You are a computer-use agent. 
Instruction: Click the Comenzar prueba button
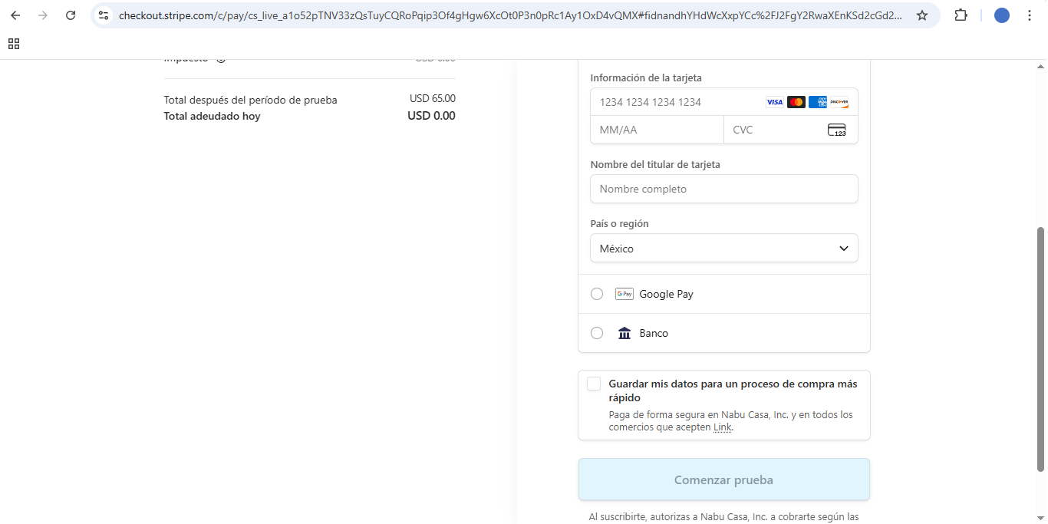tap(723, 480)
